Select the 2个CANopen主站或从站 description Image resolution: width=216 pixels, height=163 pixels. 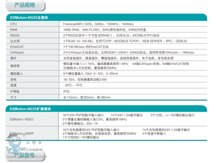129,53
